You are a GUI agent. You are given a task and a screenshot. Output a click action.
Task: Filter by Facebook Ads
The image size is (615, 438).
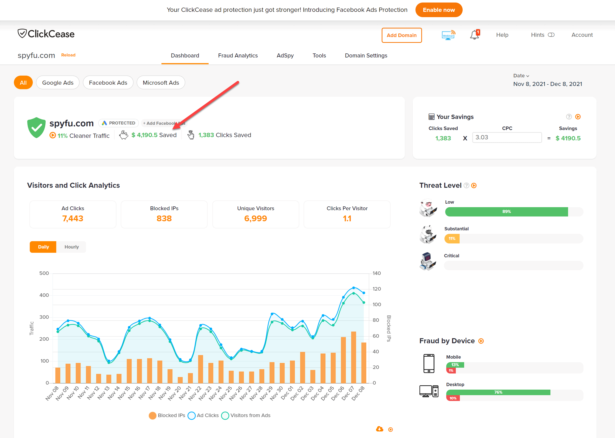(x=108, y=82)
